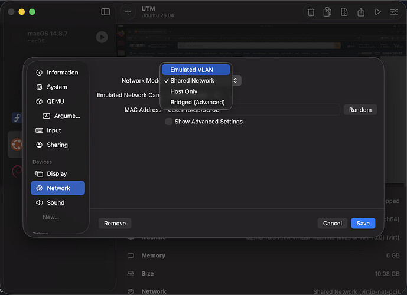The image size is (407, 295).
Task: Select Emulated VLAN network mode
Action: tap(196, 70)
